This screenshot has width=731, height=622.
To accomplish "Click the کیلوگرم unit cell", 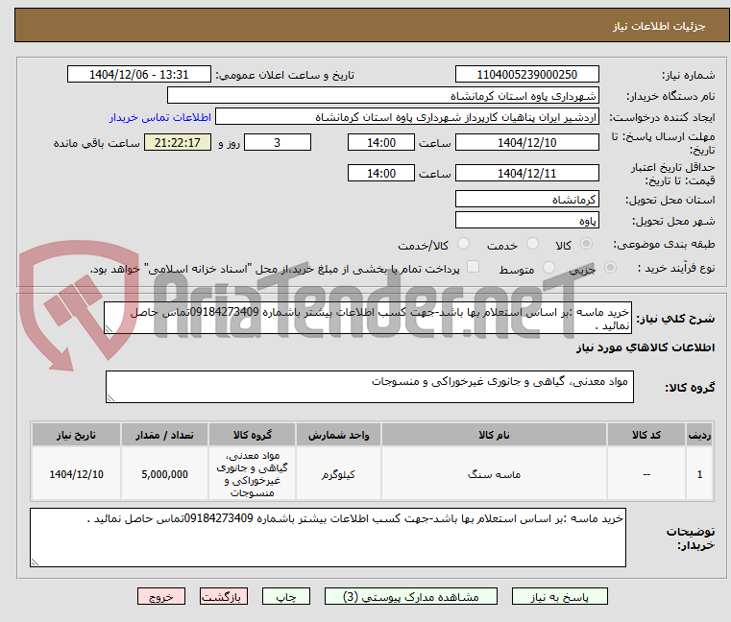I will [338, 474].
